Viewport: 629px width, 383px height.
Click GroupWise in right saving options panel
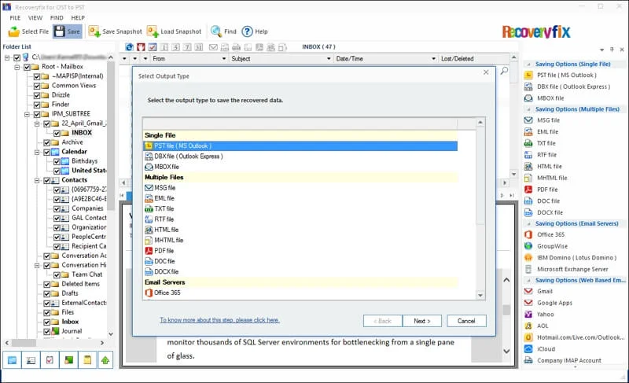click(x=552, y=246)
